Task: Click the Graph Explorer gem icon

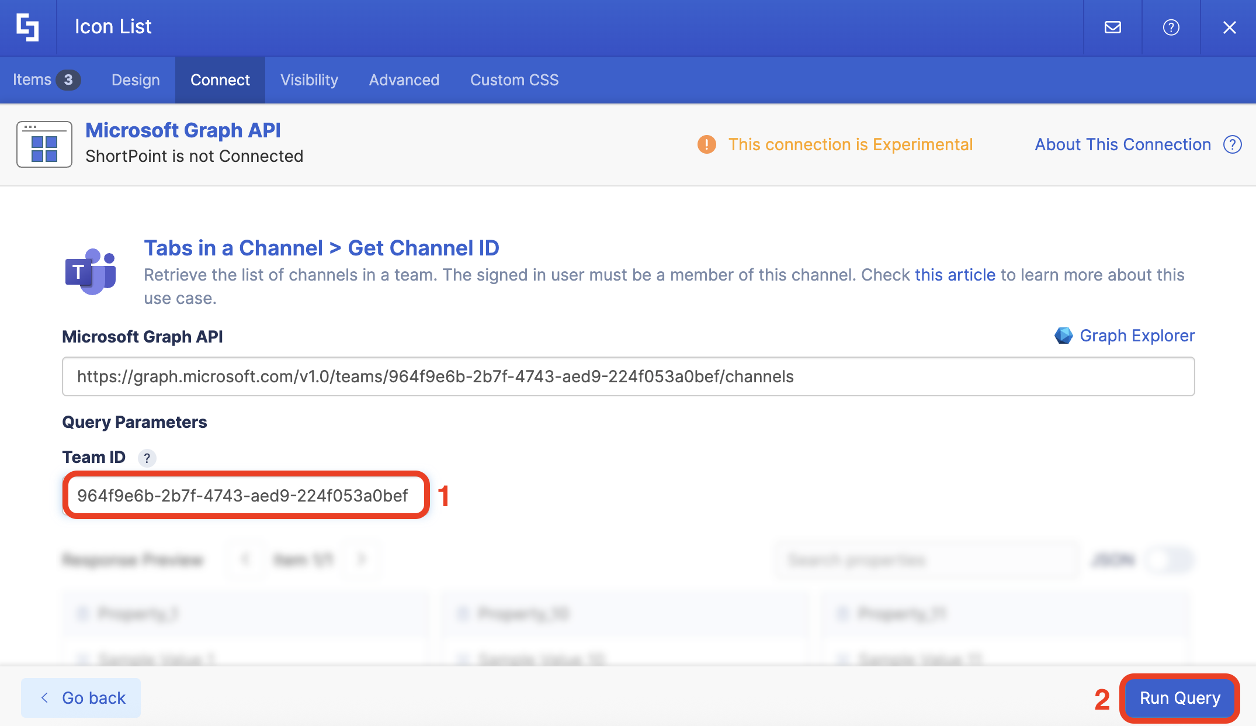Action: [1063, 336]
